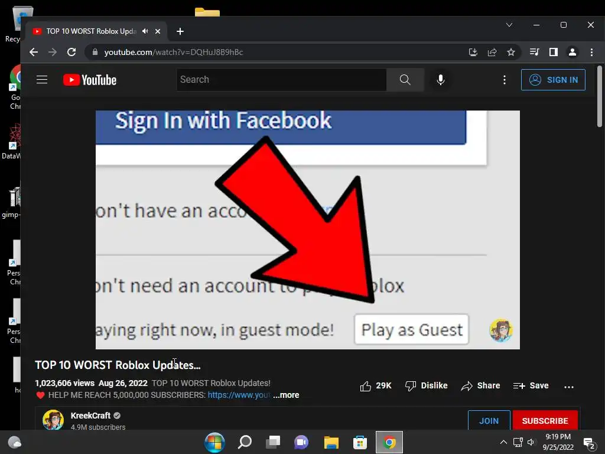Click the SUBSCRIBE button
The height and width of the screenshot is (454, 605).
545,420
